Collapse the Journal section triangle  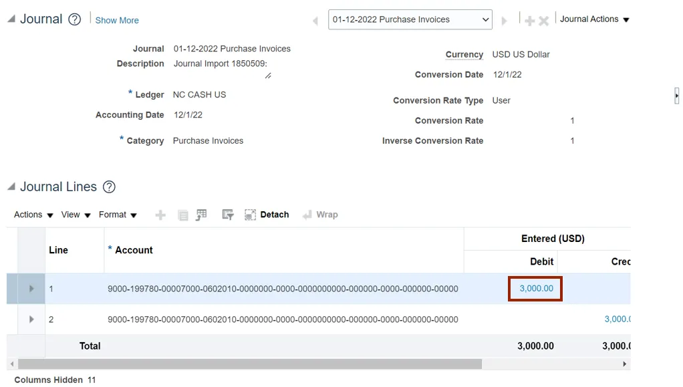(x=11, y=19)
